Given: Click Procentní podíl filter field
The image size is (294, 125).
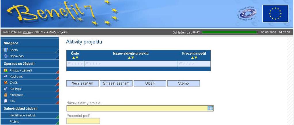Looking at the screenshot, I should click(194, 64).
